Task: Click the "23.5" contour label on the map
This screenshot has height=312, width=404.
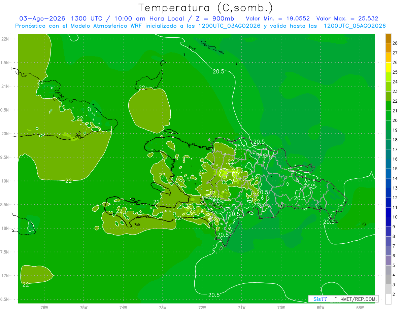Action: (x=237, y=171)
